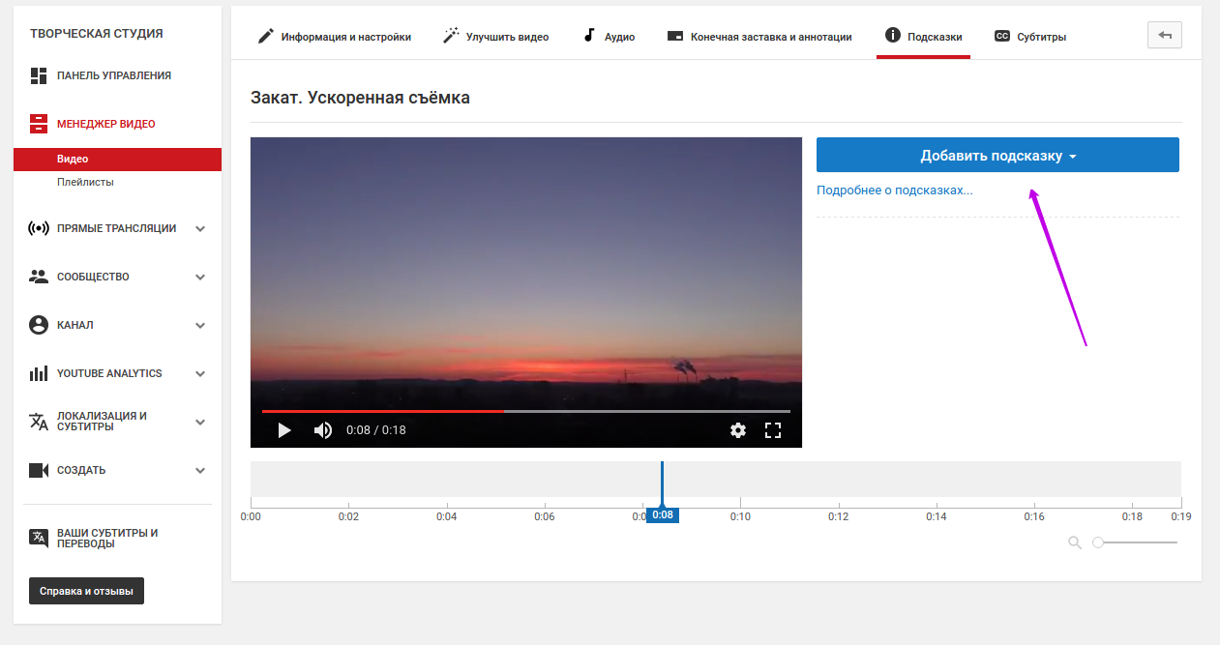Switch to the Субтитры tab

(x=1030, y=37)
